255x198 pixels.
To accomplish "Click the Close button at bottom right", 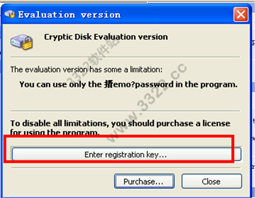I will click(x=211, y=181).
